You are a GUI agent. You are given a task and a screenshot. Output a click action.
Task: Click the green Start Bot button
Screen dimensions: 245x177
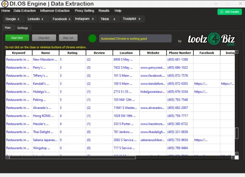coord(17,38)
